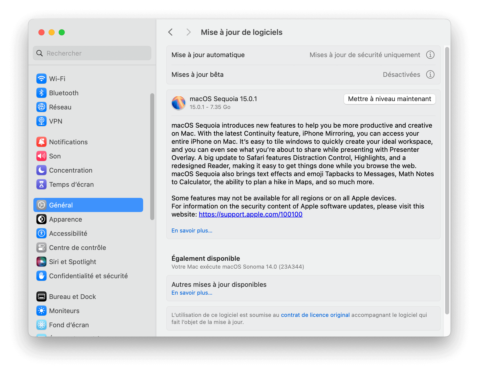Click Mettre à niveau maintenant button
Image resolution: width=479 pixels, height=374 pixels.
[x=389, y=99]
